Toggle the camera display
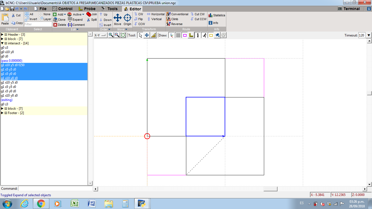 pos(217,35)
